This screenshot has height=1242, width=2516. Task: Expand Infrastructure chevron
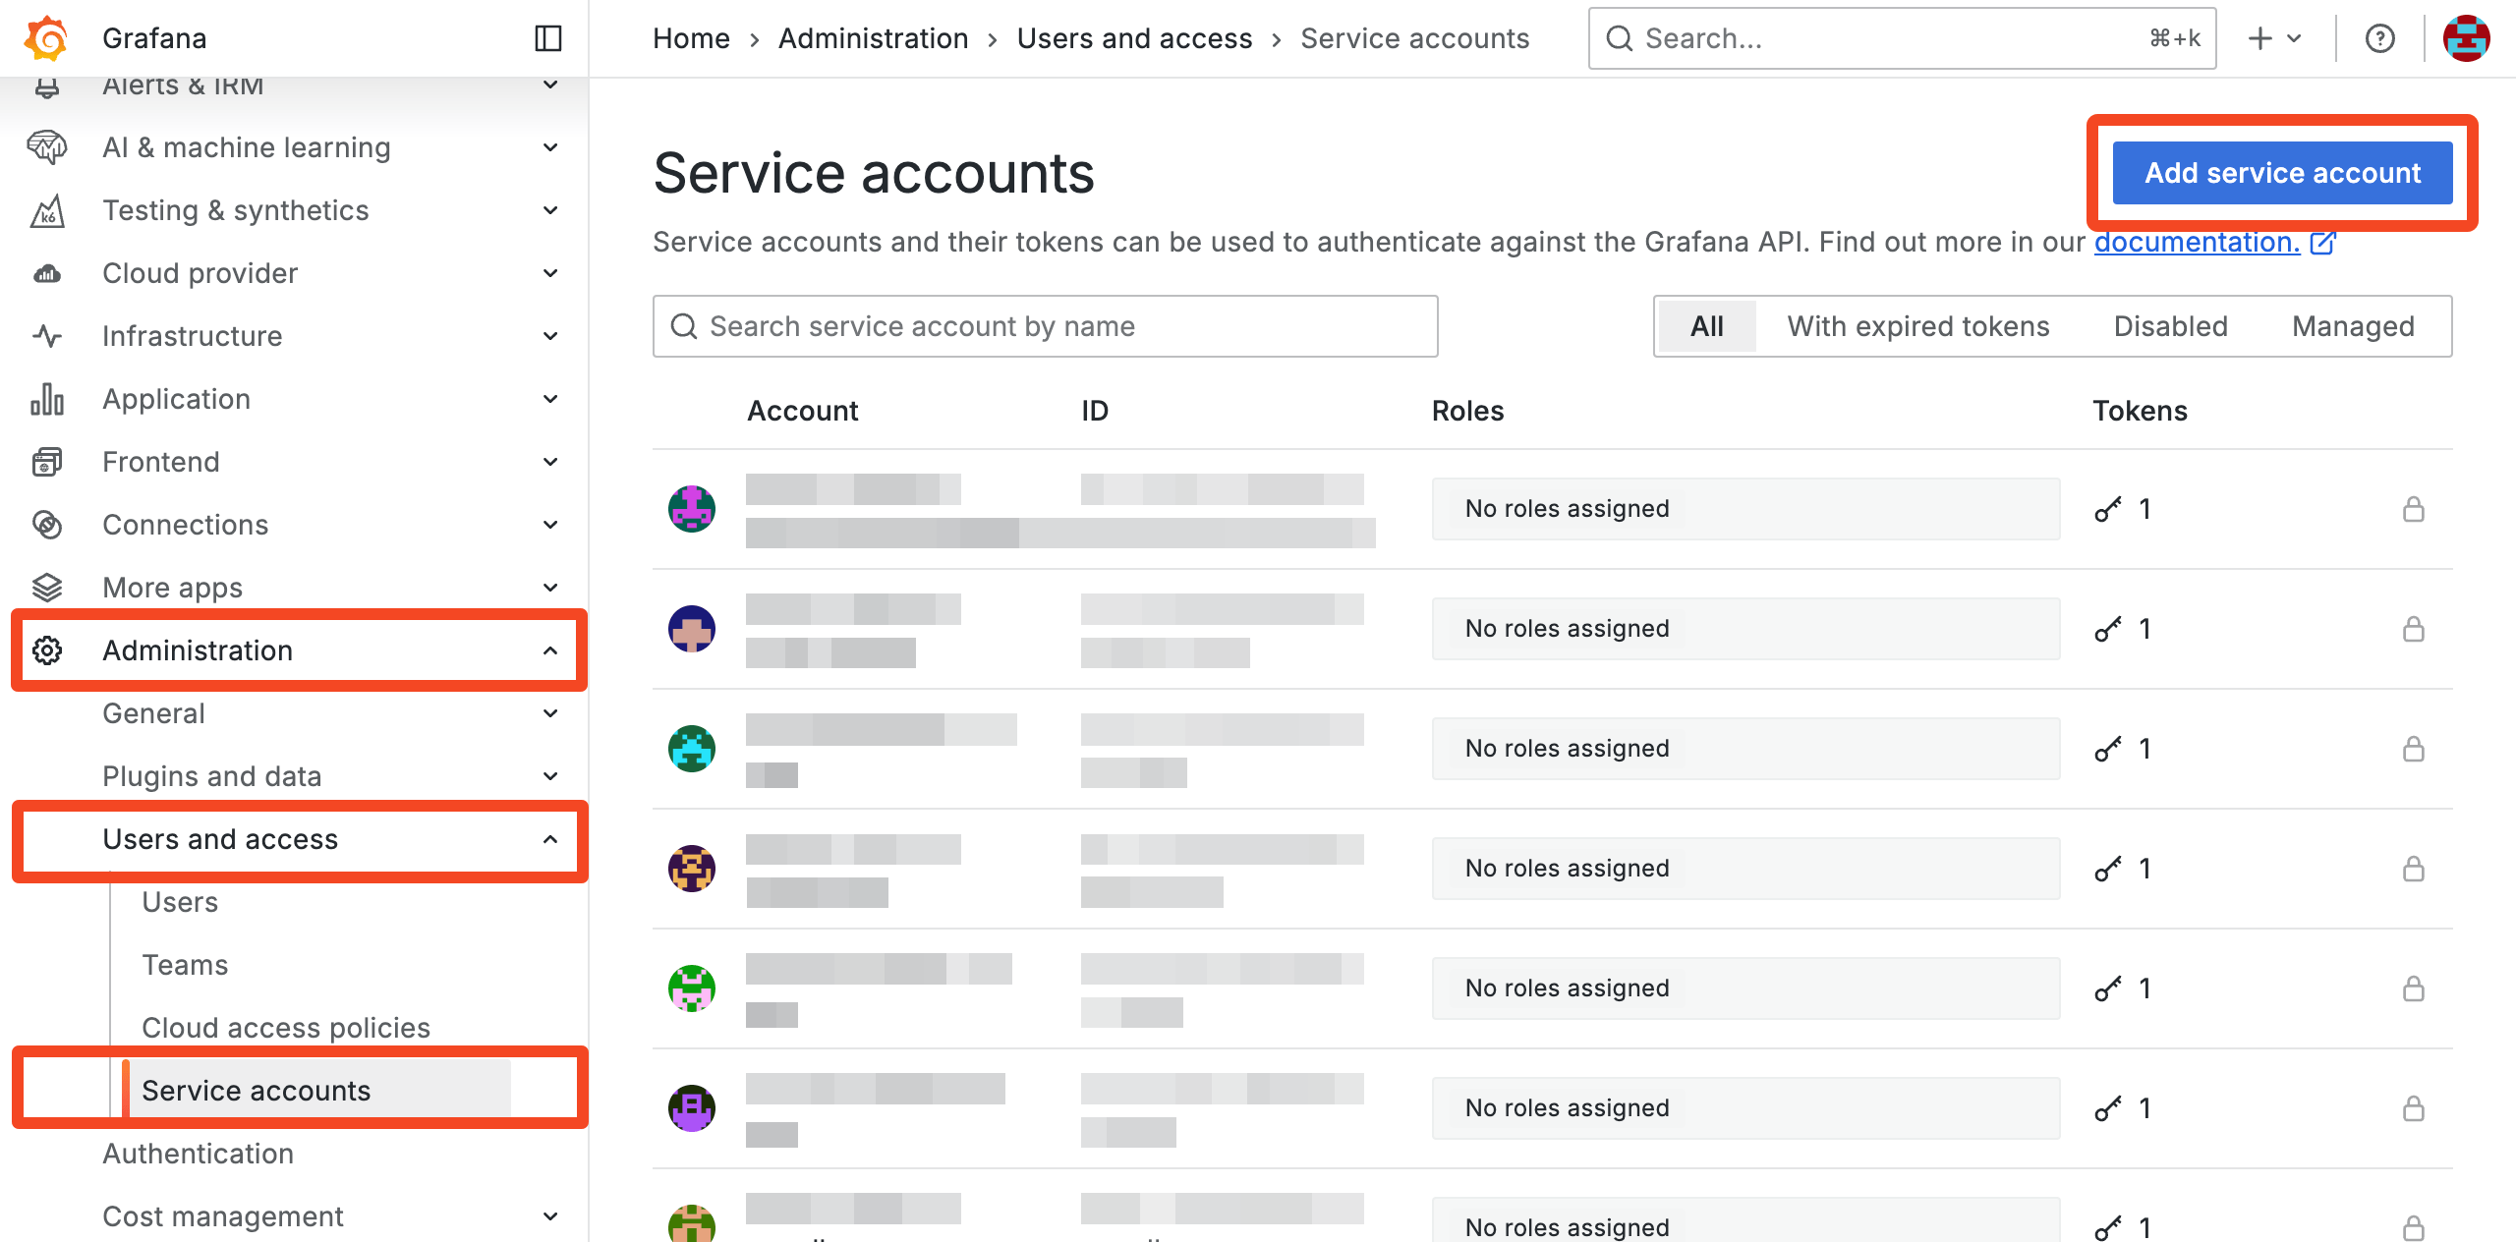click(x=550, y=336)
